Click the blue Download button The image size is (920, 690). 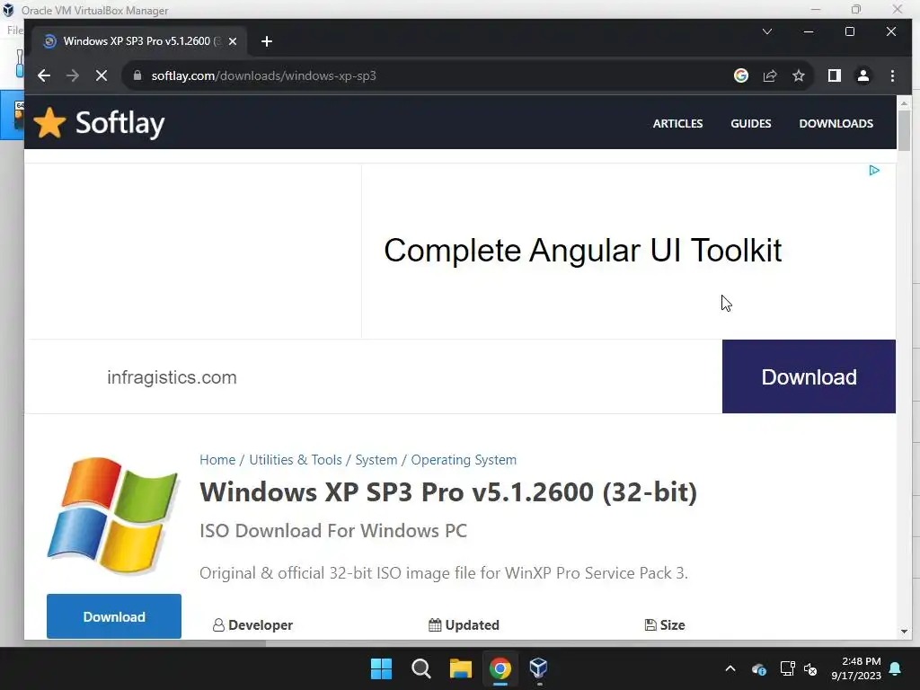coord(114,616)
